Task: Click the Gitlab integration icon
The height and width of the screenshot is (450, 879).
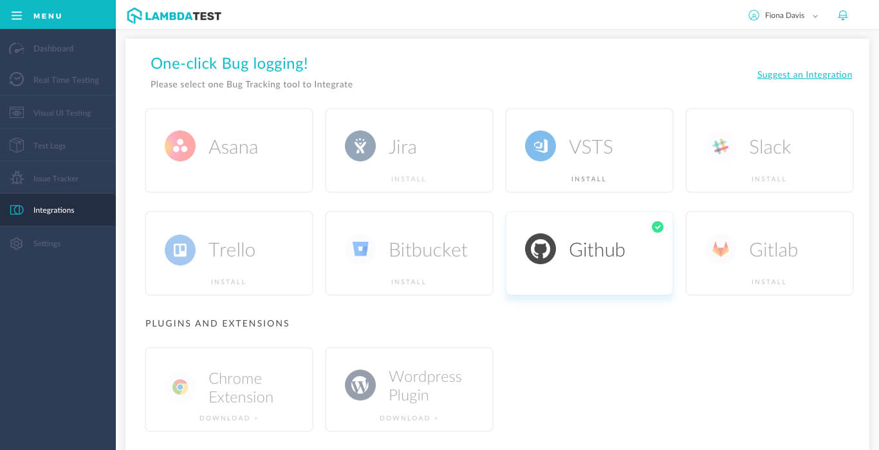Action: (x=721, y=249)
